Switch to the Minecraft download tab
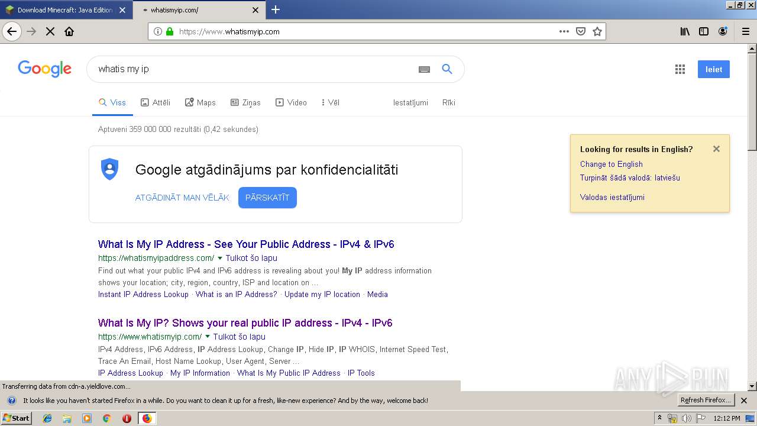757x426 pixels. point(66,10)
